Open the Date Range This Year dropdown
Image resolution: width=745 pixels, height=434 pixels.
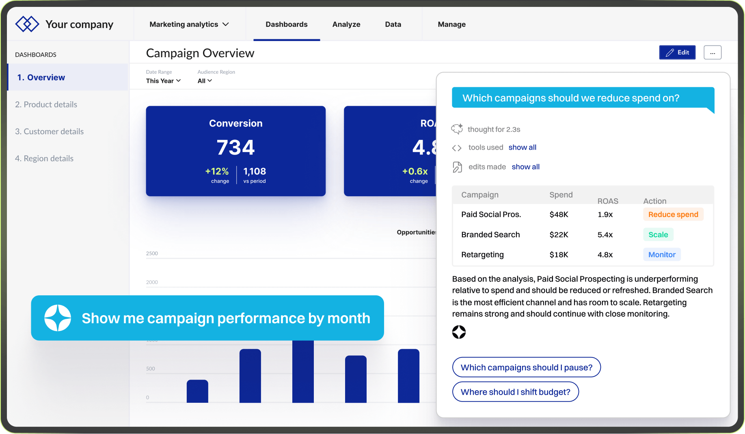pyautogui.click(x=163, y=81)
